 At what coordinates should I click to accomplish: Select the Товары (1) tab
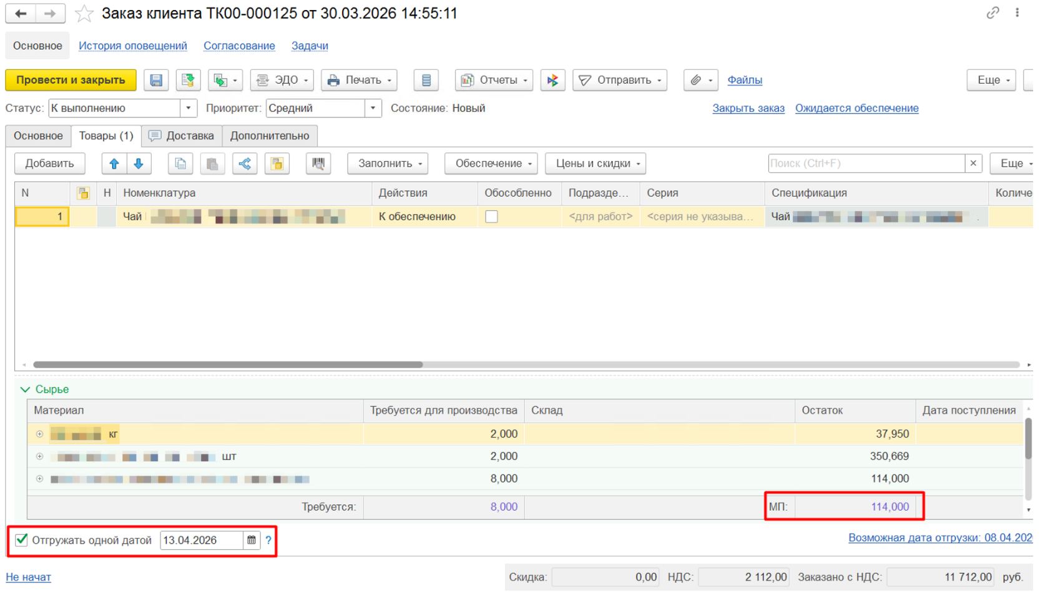106,135
